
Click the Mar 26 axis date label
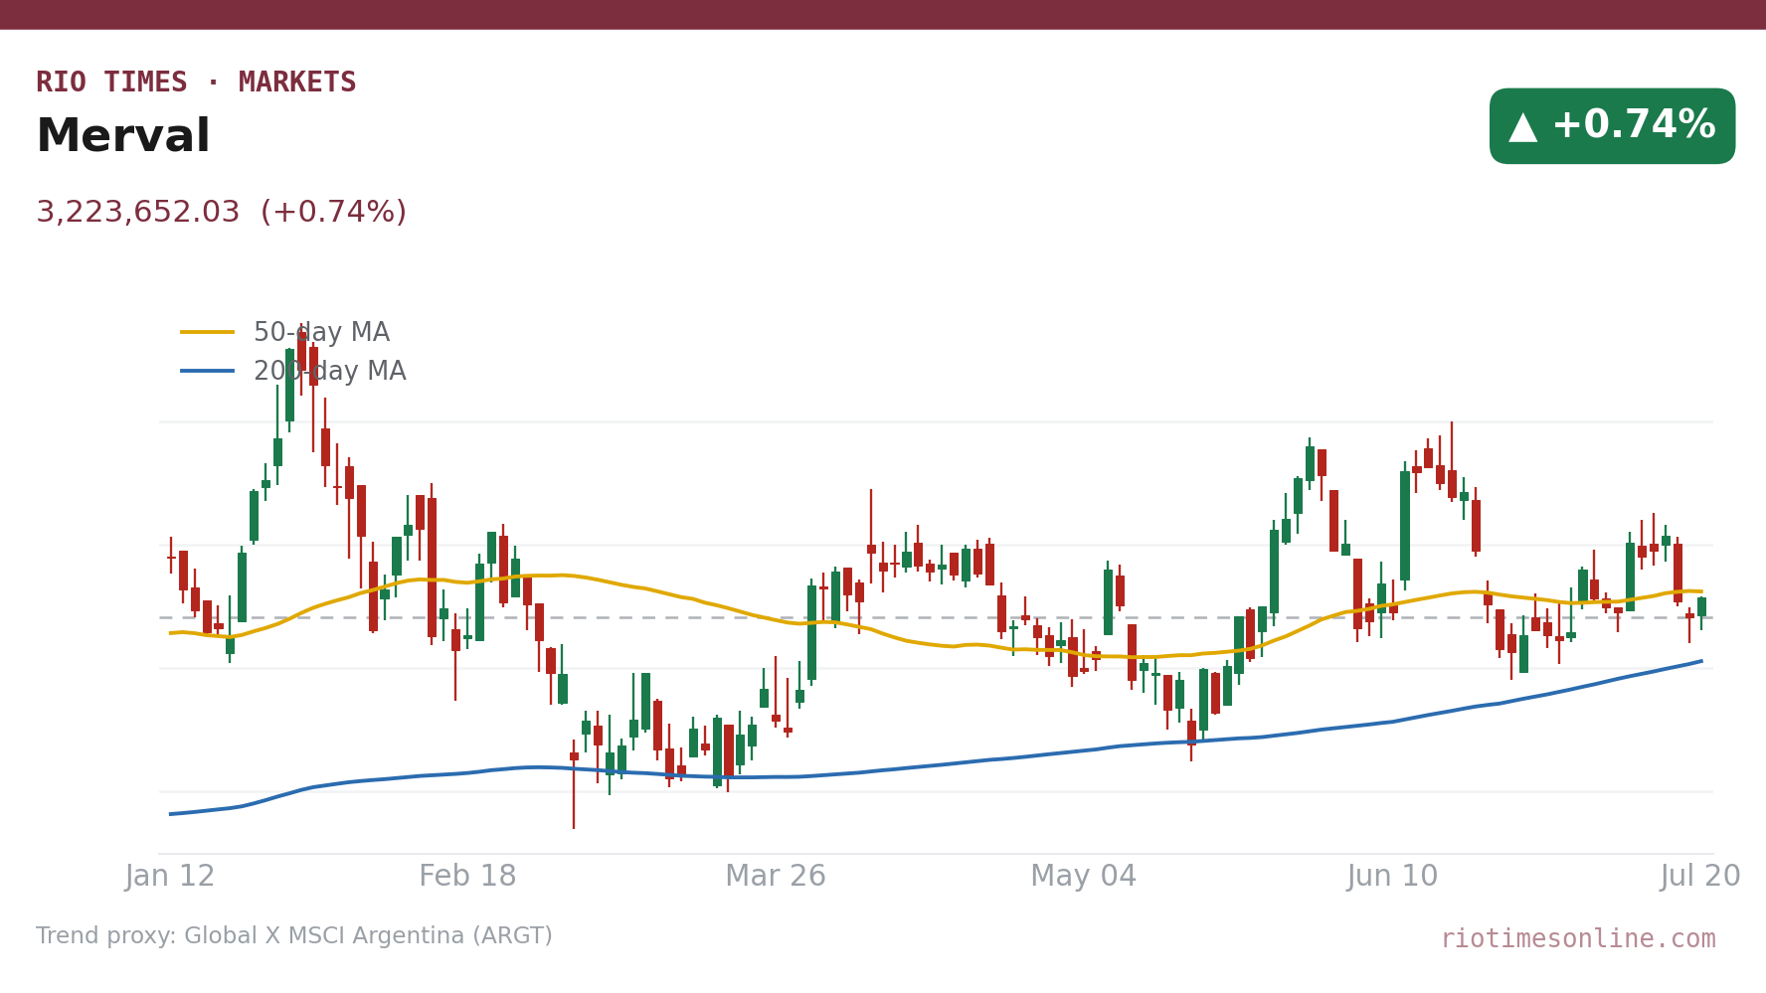click(776, 877)
